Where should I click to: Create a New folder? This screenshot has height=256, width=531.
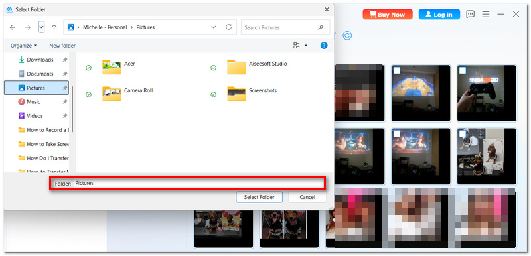click(x=62, y=46)
